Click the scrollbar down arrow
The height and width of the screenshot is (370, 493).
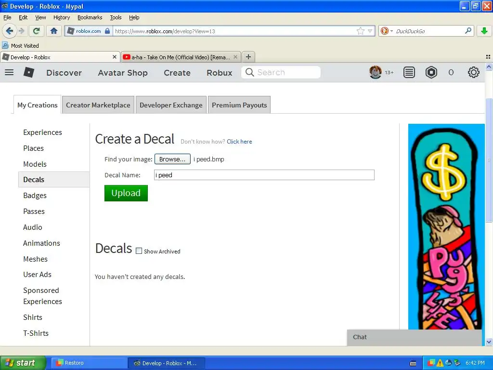tap(489, 342)
